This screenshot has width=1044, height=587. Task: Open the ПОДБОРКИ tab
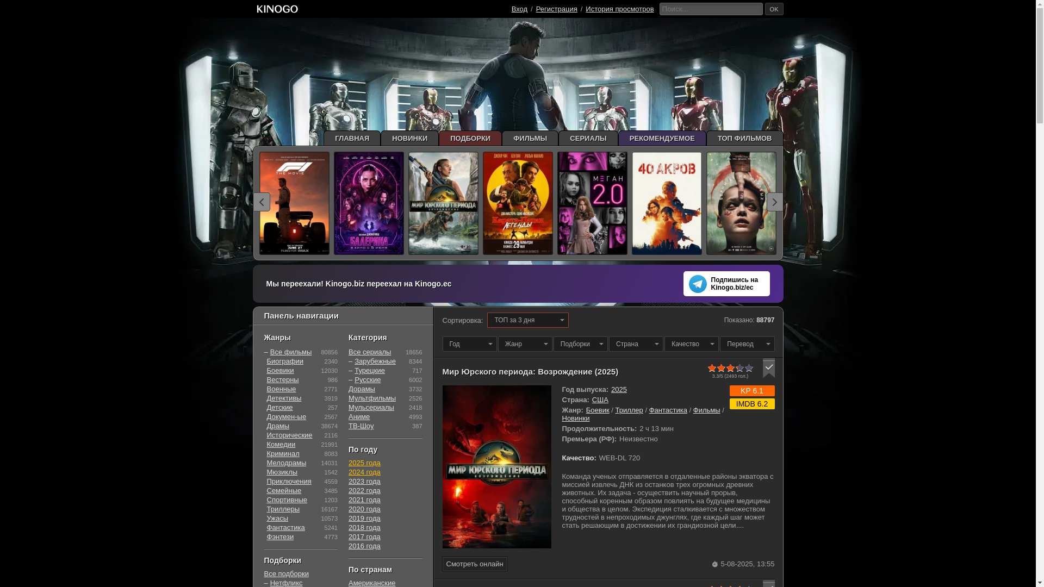click(x=470, y=139)
